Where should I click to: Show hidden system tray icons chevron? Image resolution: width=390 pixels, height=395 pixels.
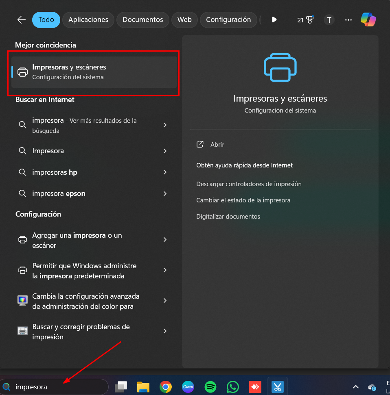pos(355,387)
